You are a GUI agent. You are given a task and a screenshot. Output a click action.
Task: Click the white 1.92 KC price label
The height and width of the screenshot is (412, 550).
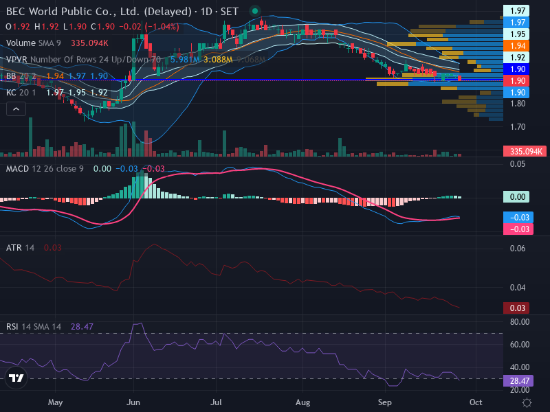pos(518,57)
